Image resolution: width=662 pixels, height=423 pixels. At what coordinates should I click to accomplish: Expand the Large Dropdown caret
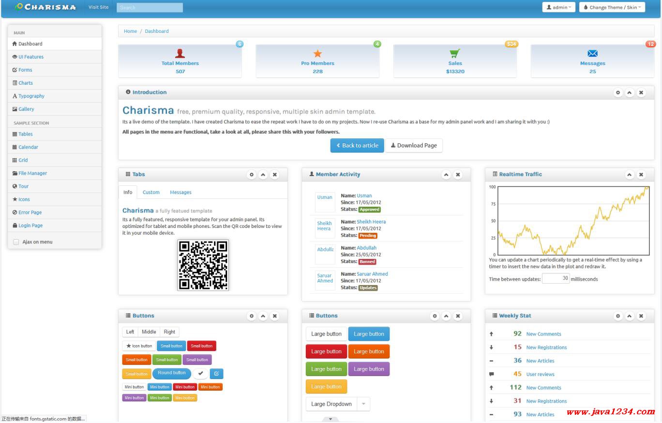coord(363,404)
